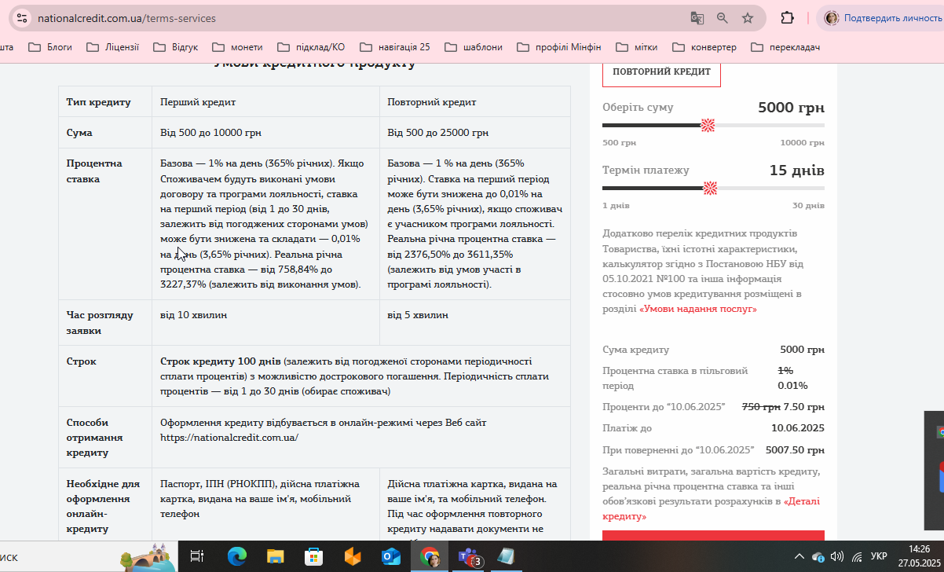This screenshot has height=572, width=944.
Task: Bookmark this page with the star icon
Action: pos(748,18)
